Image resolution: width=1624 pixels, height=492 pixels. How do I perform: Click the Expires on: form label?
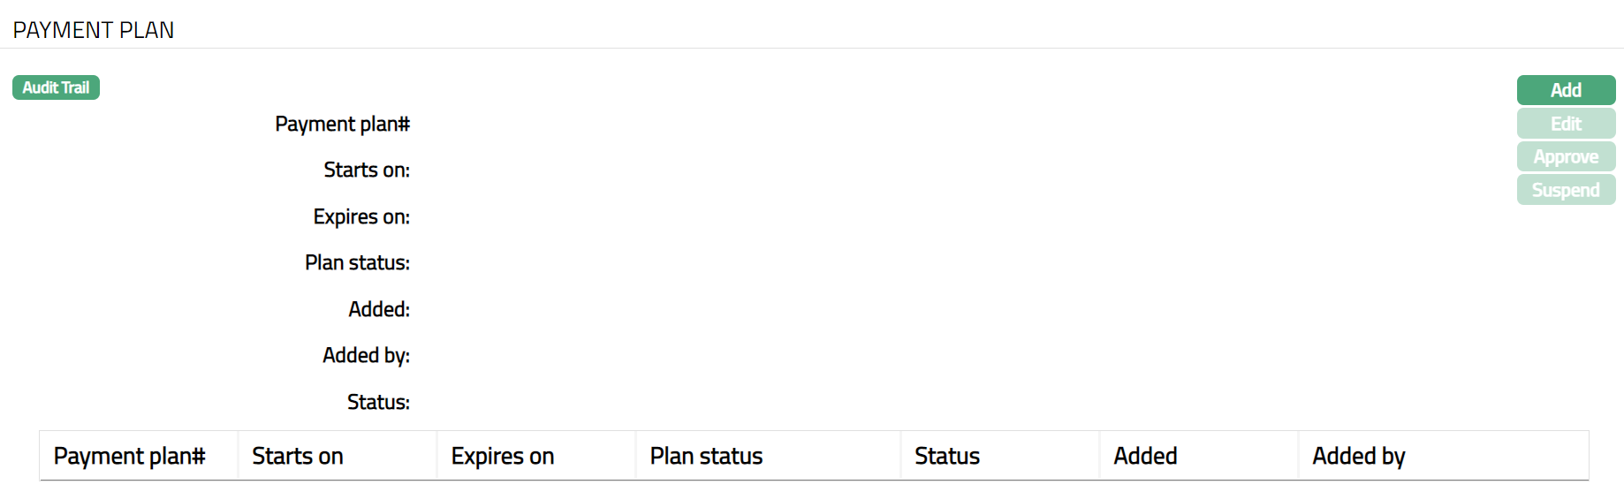click(361, 216)
